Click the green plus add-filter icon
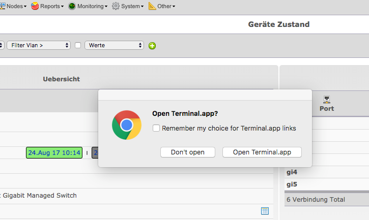369x220 pixels. 152,46
